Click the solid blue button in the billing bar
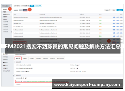The width and height of the screenshot is (125, 91). (32, 6)
